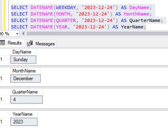Screen dimensions: 168x128
Task: Select row 1 of the DayName grid
Action: 2,60
